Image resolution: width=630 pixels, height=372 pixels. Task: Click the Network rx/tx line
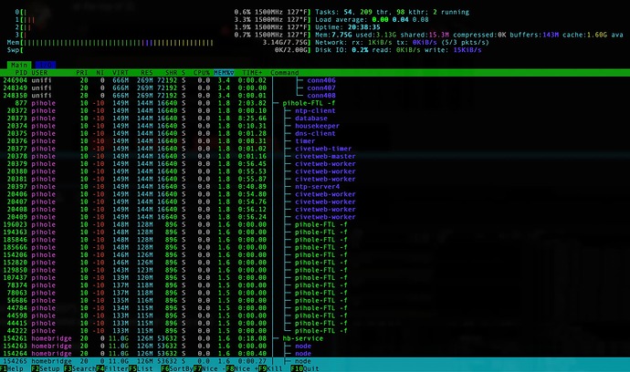click(x=402, y=43)
